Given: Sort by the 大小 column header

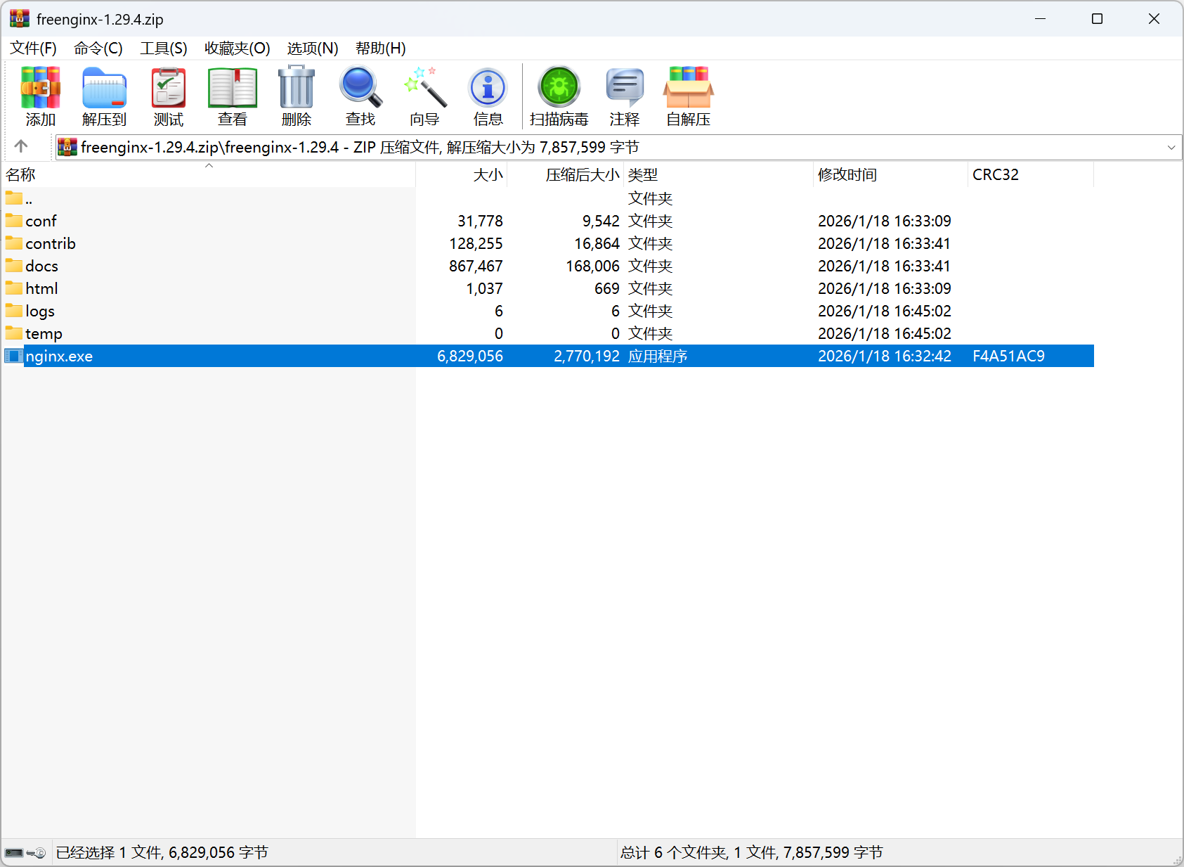Looking at the screenshot, I should [462, 174].
